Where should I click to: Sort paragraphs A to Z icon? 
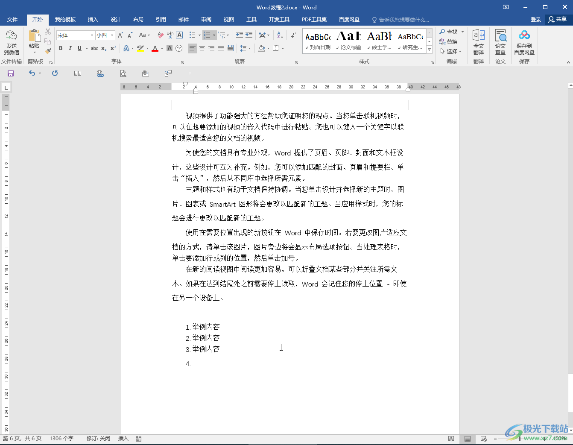click(x=280, y=35)
